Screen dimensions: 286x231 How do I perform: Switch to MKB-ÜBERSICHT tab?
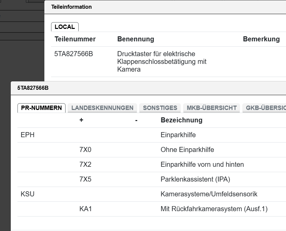(212, 108)
